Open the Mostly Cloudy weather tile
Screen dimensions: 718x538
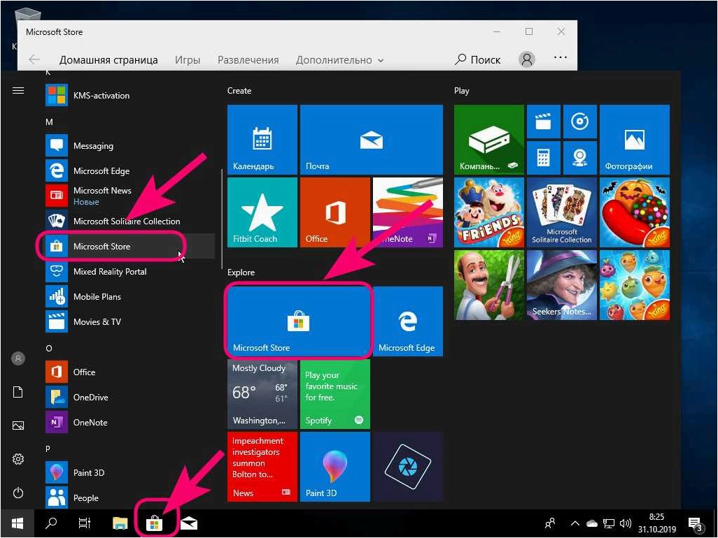[262, 394]
